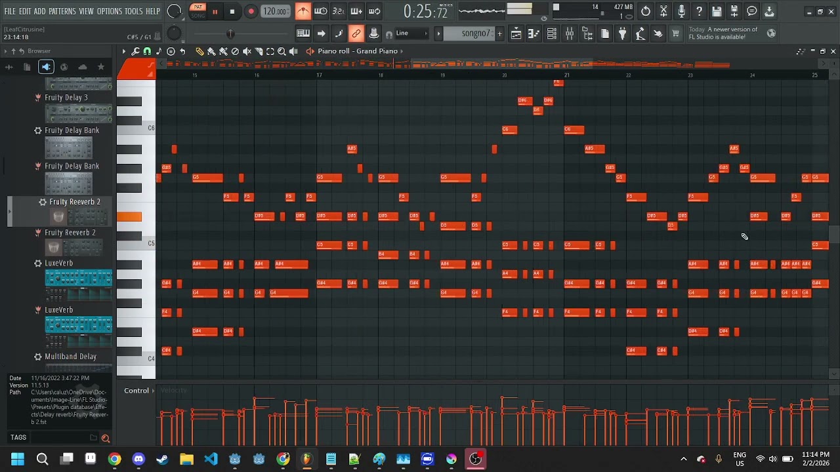Open the FILE menu
The height and width of the screenshot is (472, 840).
(x=10, y=11)
